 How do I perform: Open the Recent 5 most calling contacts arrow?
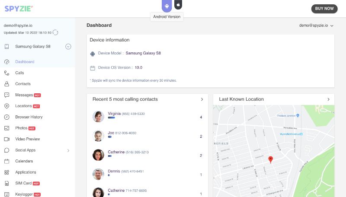point(202,99)
